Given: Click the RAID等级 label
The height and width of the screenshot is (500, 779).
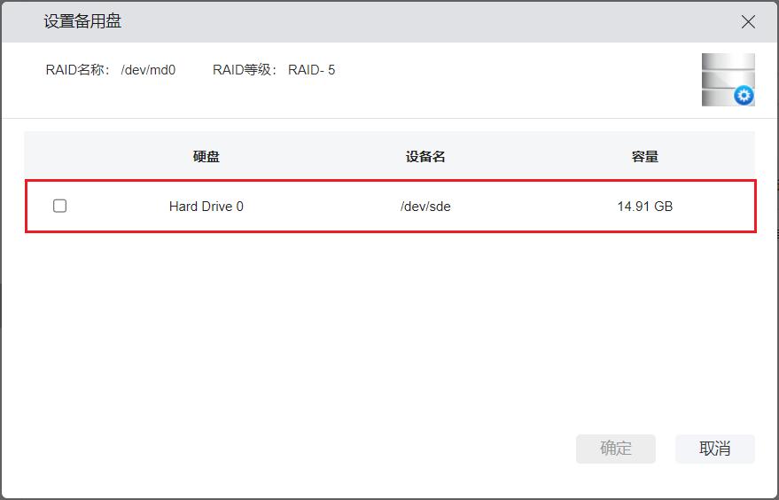Looking at the screenshot, I should coord(245,70).
